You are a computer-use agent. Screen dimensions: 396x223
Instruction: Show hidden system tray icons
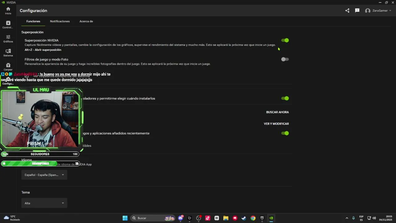347,218
